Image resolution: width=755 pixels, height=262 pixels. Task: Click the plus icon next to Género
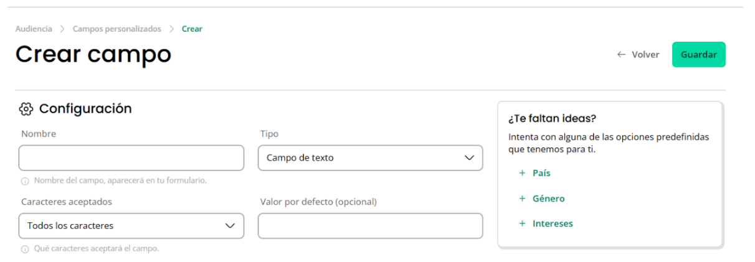(522, 199)
